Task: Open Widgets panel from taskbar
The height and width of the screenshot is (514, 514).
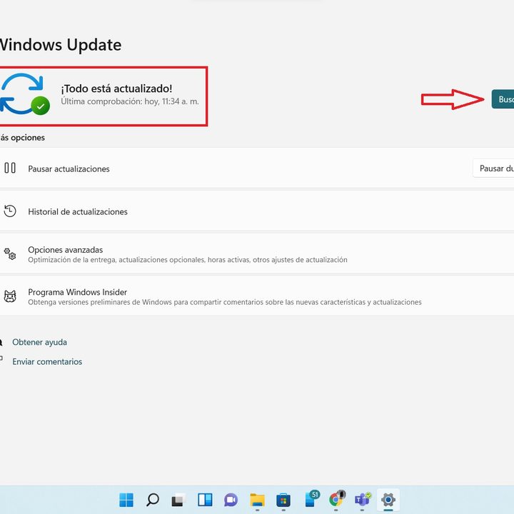Action: pyautogui.click(x=205, y=500)
